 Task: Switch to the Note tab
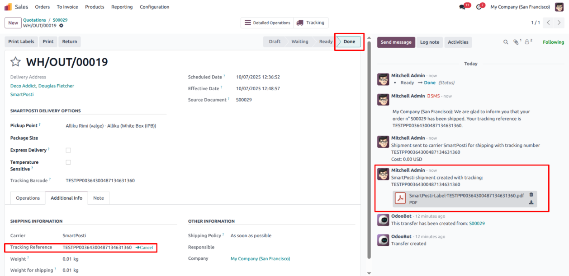coord(98,198)
